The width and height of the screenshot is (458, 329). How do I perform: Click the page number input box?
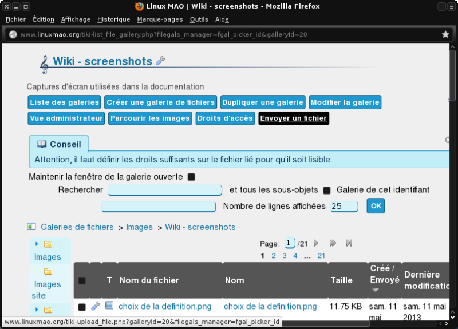point(290,243)
